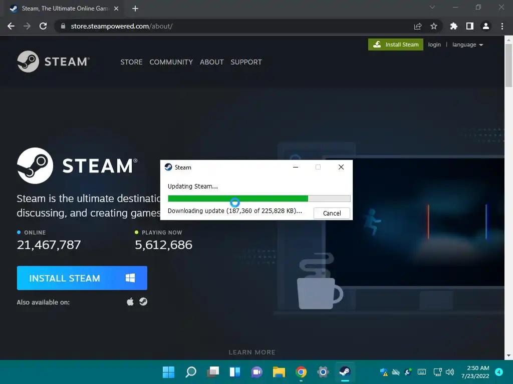
Task: Click the ONLINE count 21,467,787
Action: click(49, 244)
